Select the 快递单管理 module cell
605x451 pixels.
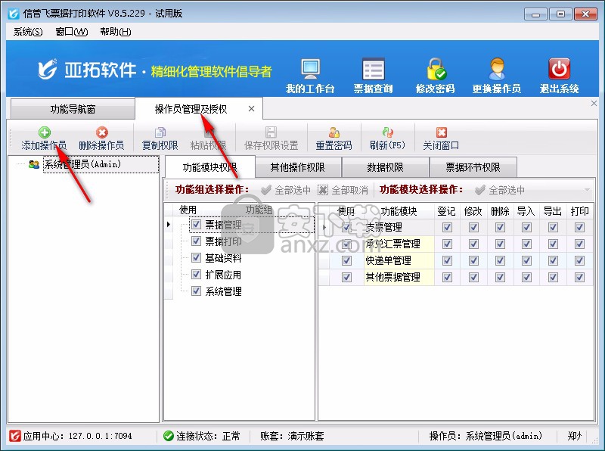399,260
